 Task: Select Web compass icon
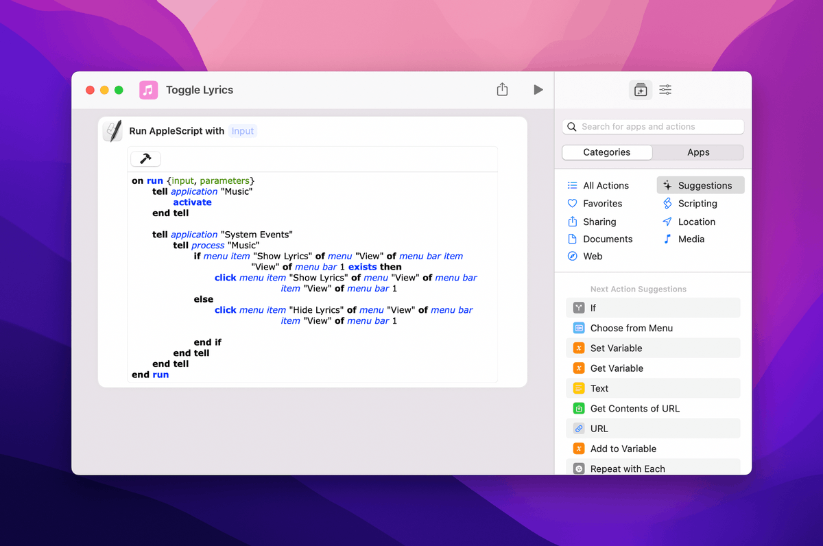(x=572, y=257)
